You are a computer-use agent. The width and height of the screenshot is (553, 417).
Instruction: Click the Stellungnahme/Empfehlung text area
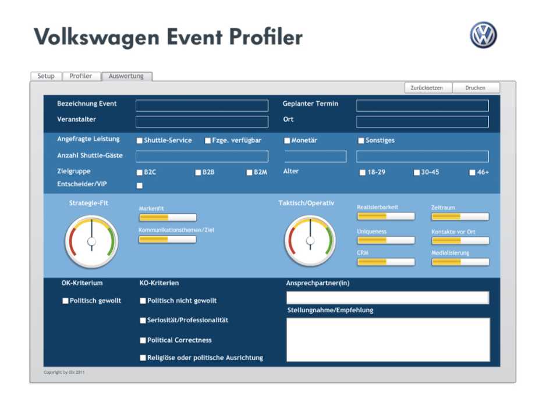click(x=388, y=340)
